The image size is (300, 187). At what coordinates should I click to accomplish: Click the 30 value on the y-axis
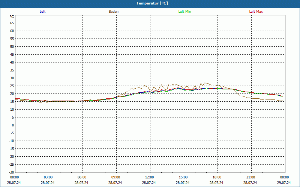12,78
